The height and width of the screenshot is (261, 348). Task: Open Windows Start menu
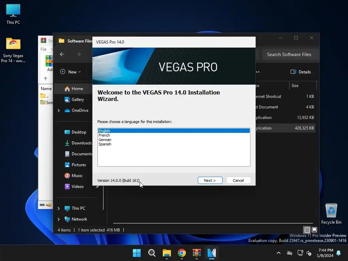click(137, 253)
